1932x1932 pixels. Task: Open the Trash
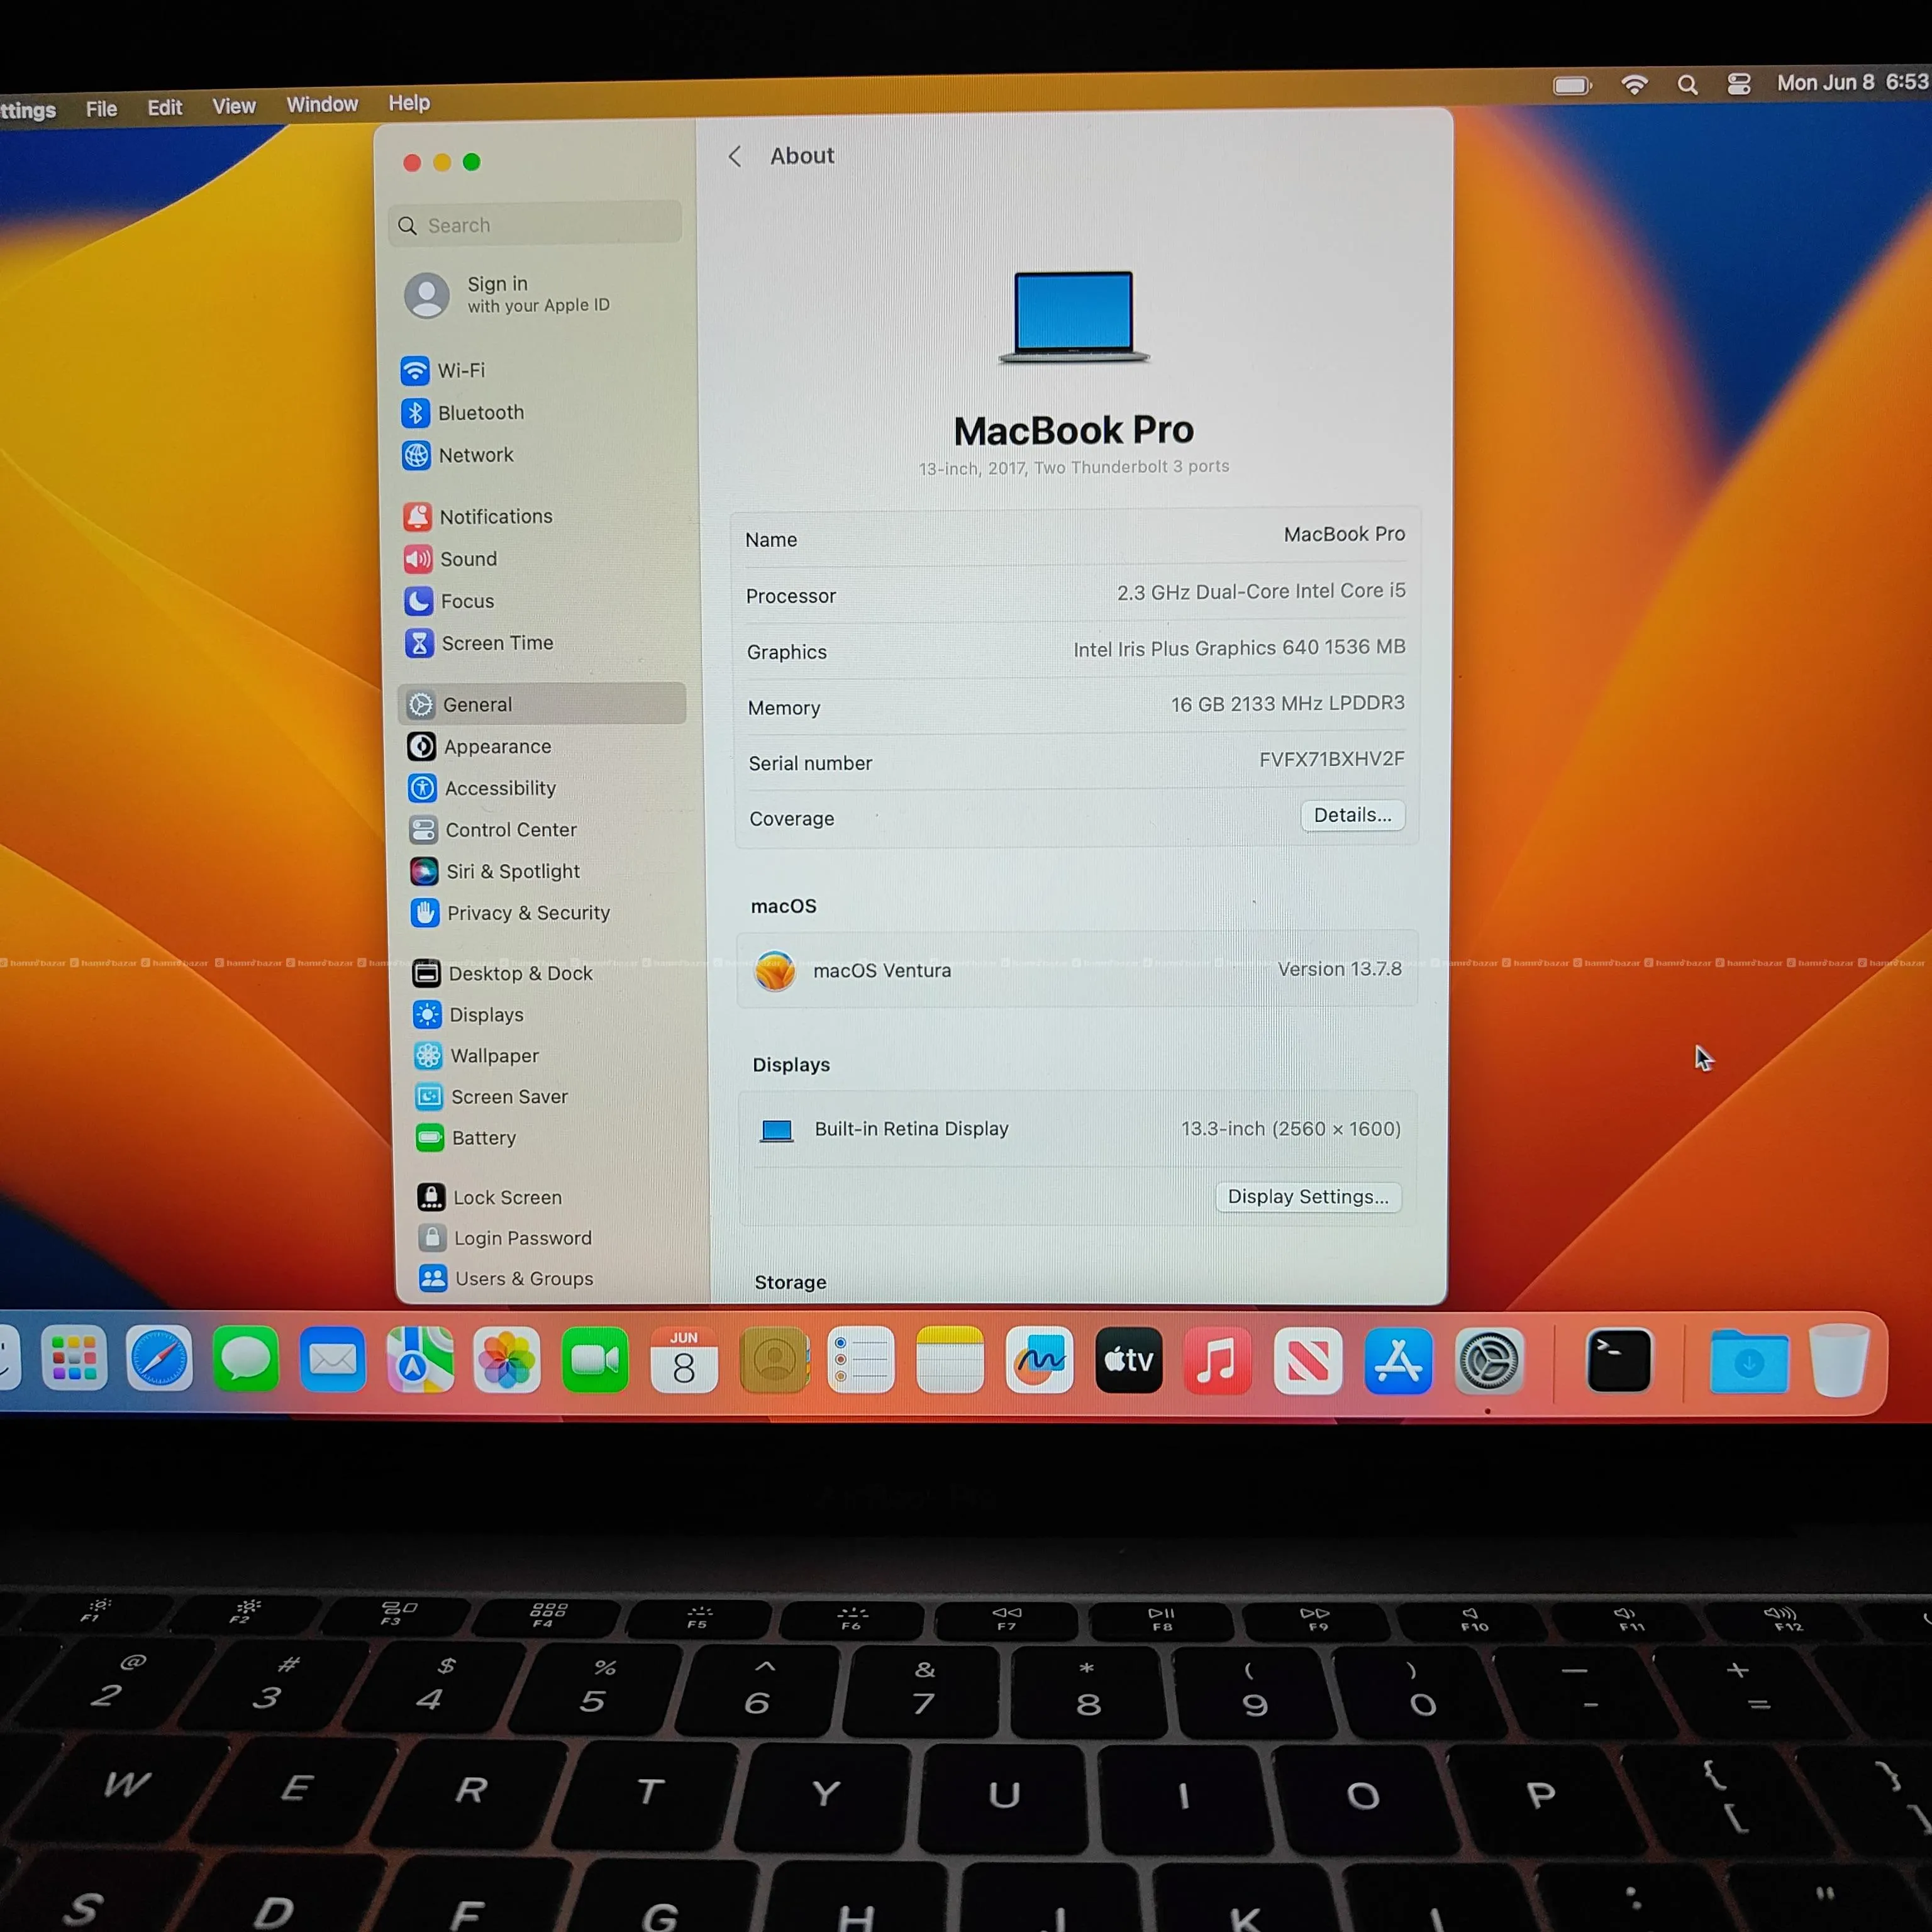1838,1360
